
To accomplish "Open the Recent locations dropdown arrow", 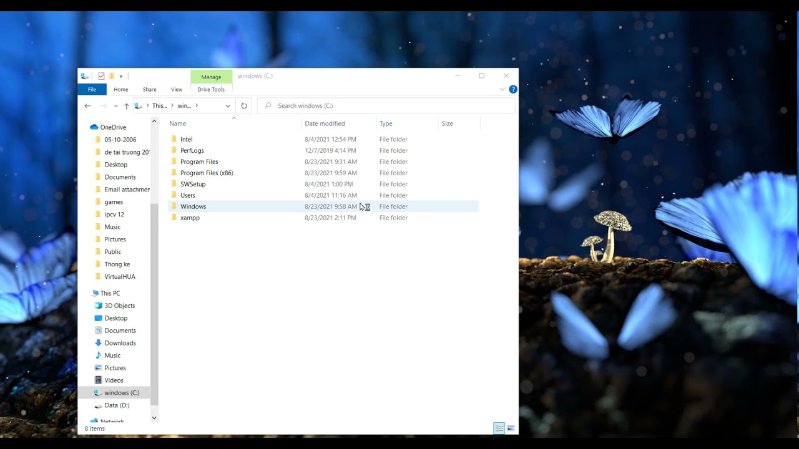I will 115,106.
